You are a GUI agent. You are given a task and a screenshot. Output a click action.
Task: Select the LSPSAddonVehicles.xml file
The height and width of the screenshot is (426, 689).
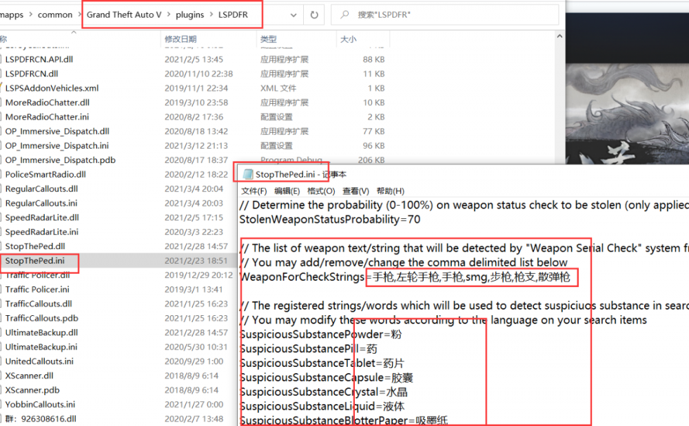tap(52, 88)
